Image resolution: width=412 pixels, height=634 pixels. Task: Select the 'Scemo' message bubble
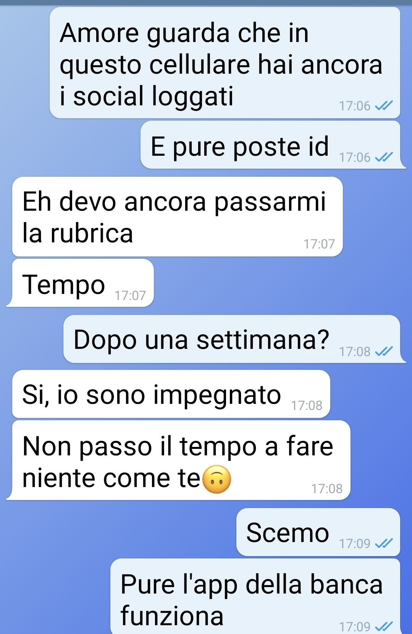pyautogui.click(x=318, y=532)
